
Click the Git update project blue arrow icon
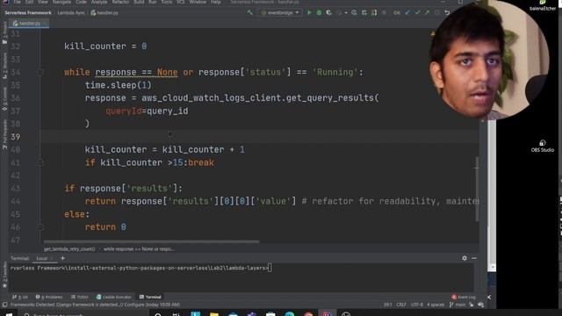click(407, 12)
